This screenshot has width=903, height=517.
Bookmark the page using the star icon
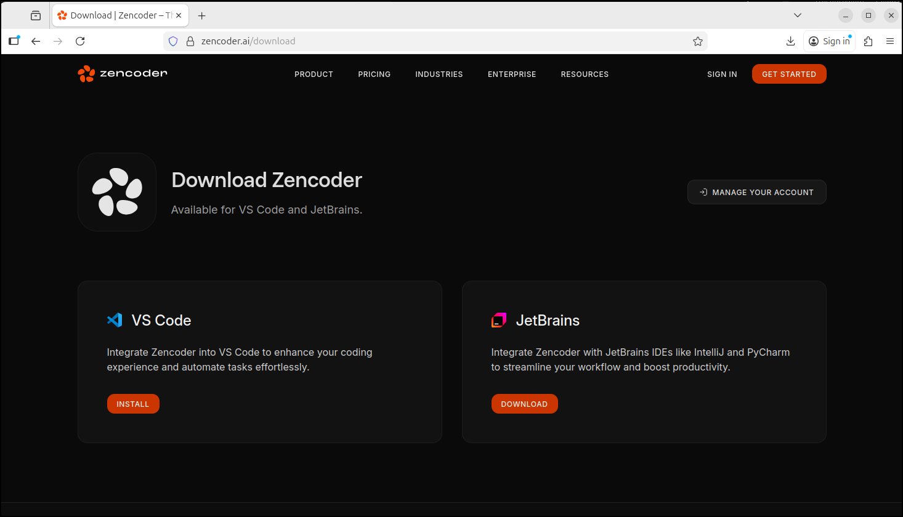(698, 41)
